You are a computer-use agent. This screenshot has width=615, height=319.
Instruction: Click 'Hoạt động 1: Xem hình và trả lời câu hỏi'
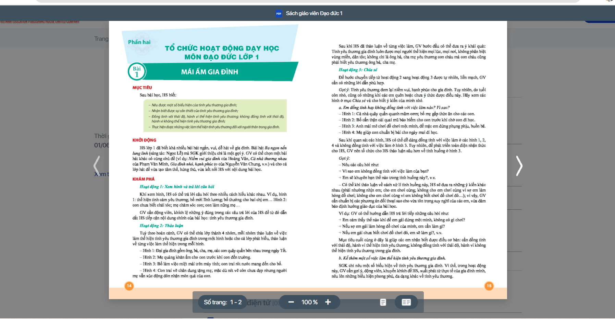(177, 187)
